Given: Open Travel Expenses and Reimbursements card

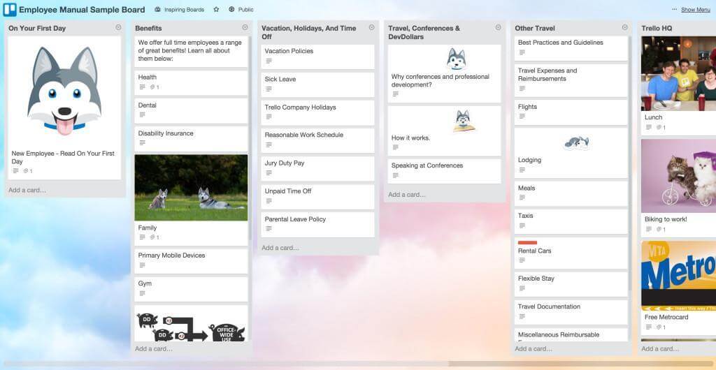Looking at the screenshot, I should pyautogui.click(x=571, y=80).
